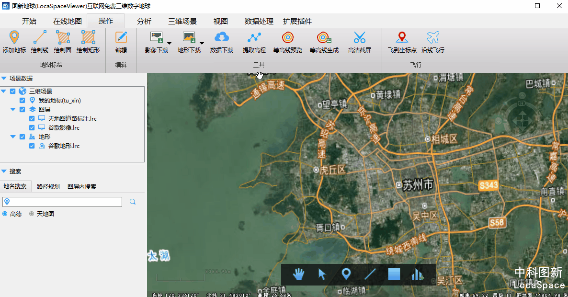Open the 在线地图 ribbon tab
568x297 pixels.
[68, 22]
